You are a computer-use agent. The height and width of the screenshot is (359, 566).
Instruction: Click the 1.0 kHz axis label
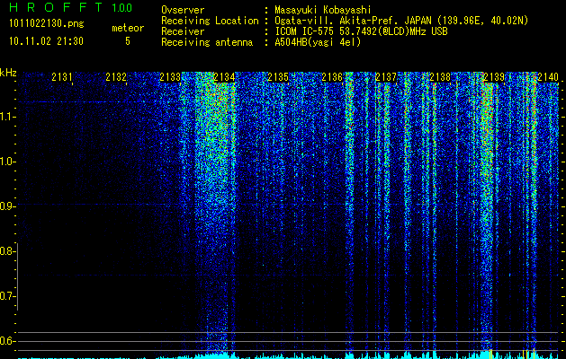(x=6, y=162)
